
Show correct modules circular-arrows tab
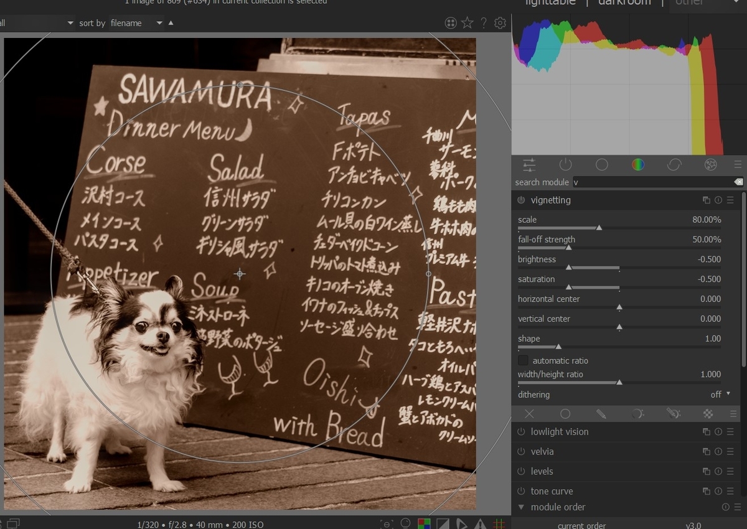click(x=674, y=165)
